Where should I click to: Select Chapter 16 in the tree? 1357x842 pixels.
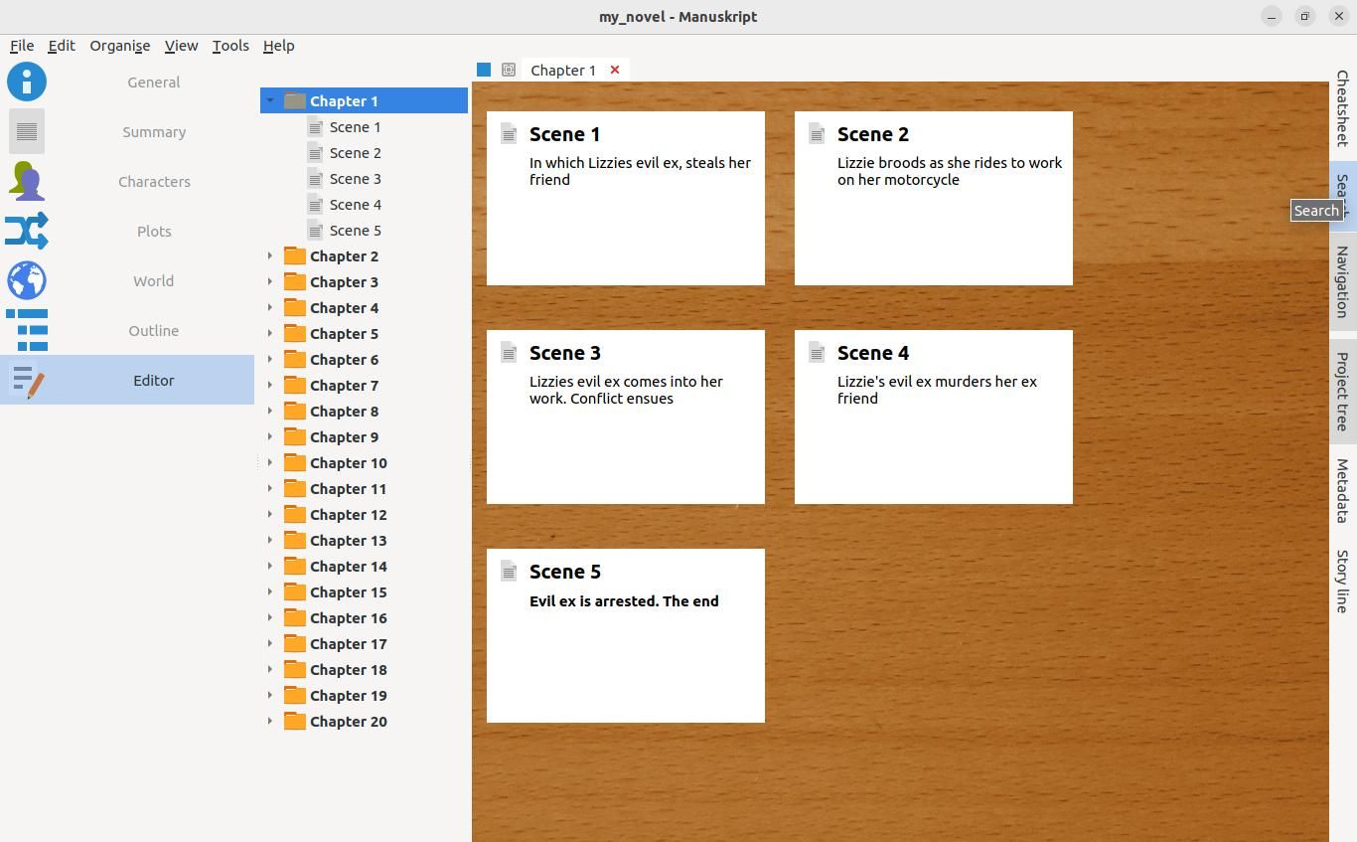tap(348, 617)
